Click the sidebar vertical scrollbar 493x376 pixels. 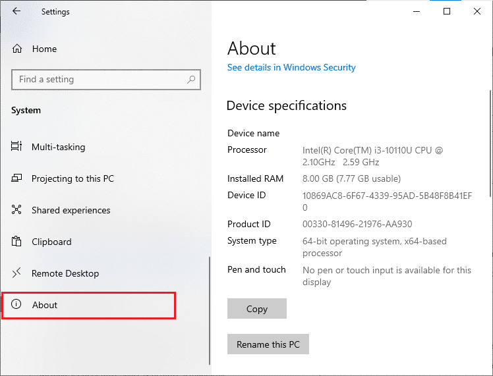pos(210,309)
